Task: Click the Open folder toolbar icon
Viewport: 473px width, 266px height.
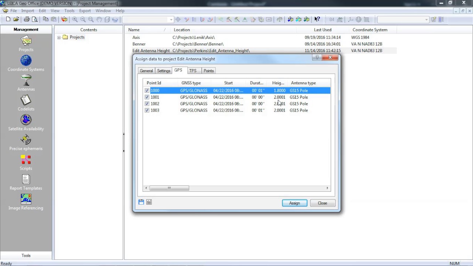Action: [x=16, y=20]
